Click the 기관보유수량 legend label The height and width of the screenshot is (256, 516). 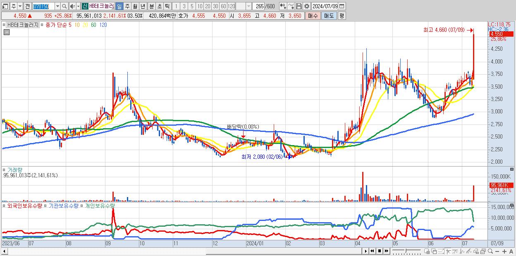[63, 205]
